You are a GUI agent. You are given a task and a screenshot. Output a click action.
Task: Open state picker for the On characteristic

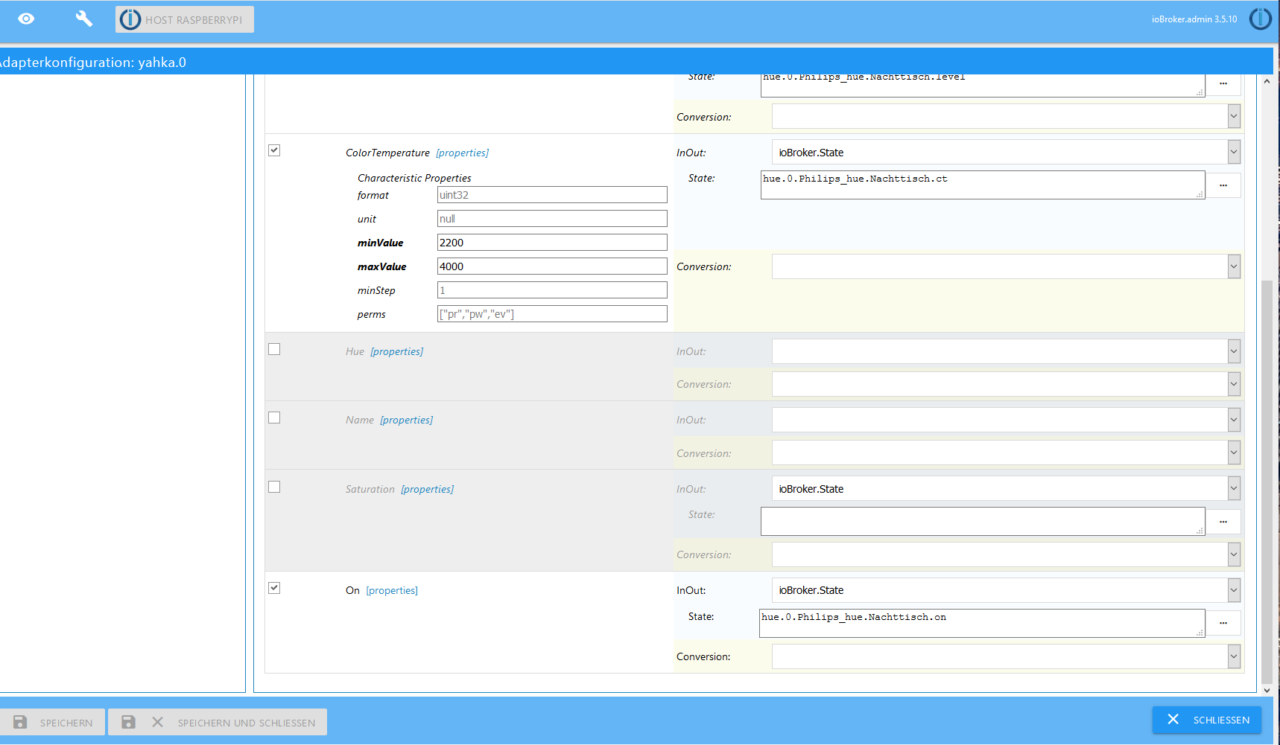[1223, 623]
